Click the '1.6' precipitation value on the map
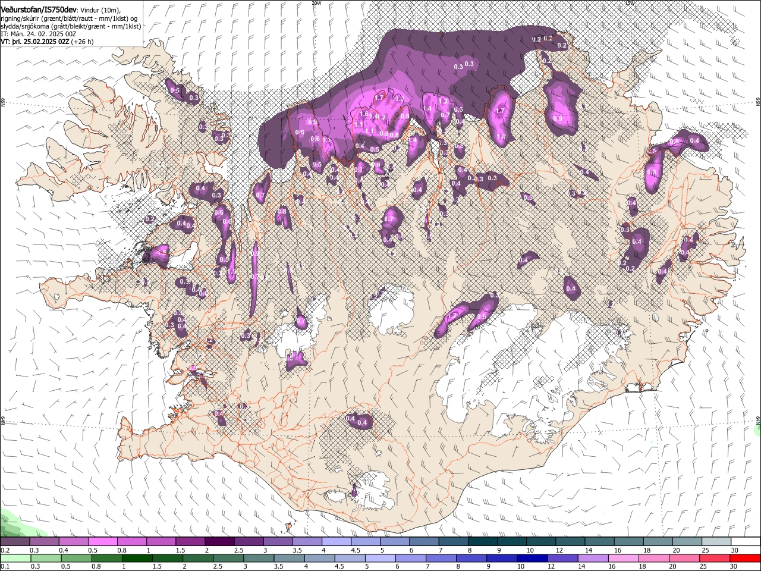The image size is (761, 571). pyautogui.click(x=364, y=114)
